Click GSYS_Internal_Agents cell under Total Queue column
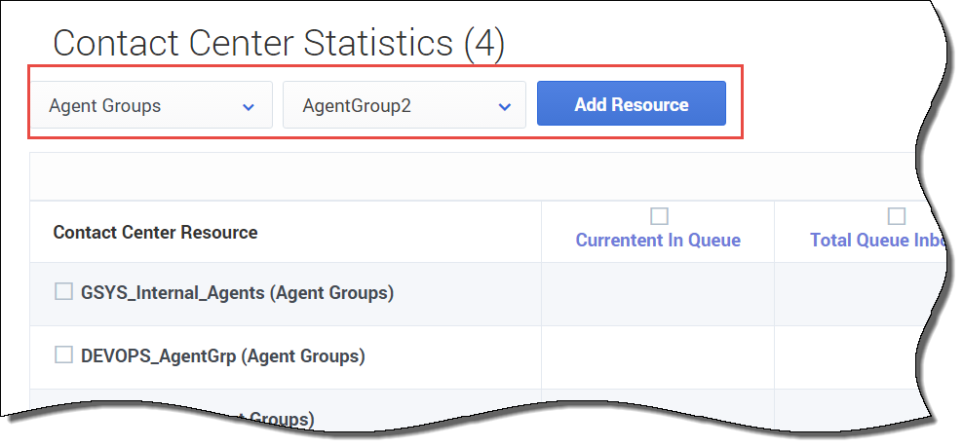This screenshot has width=963, height=448. tap(858, 293)
